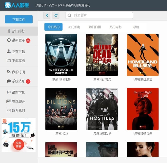Switch to the 热门日剧 tab
This screenshot has height=163, width=167.
pos(95,27)
